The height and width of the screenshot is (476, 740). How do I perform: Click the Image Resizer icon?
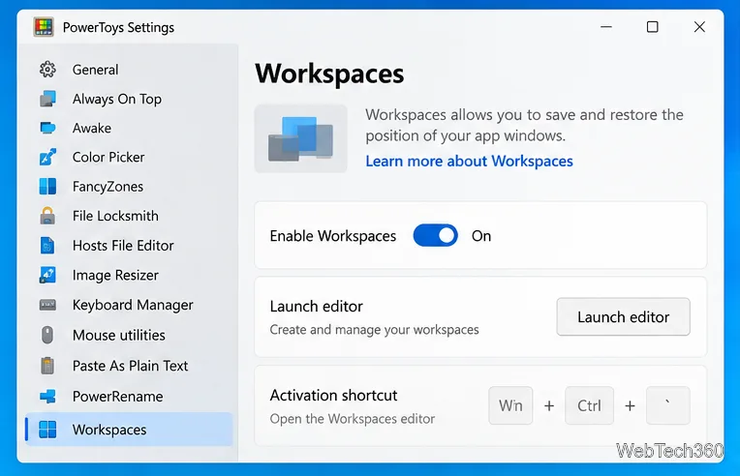(47, 275)
